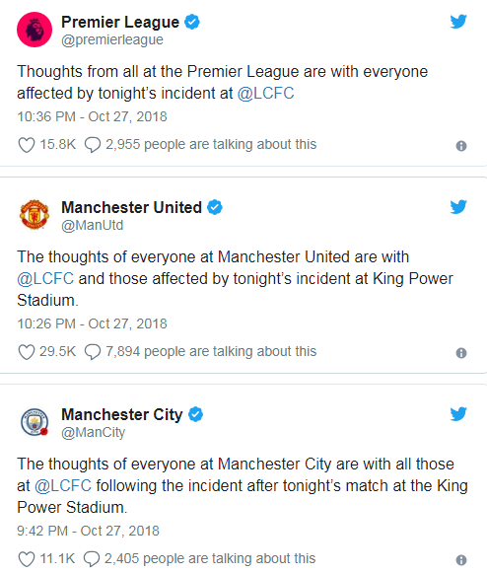487x573 pixels.
Task: Open the Manchester City crest avatar
Action: [x=35, y=422]
